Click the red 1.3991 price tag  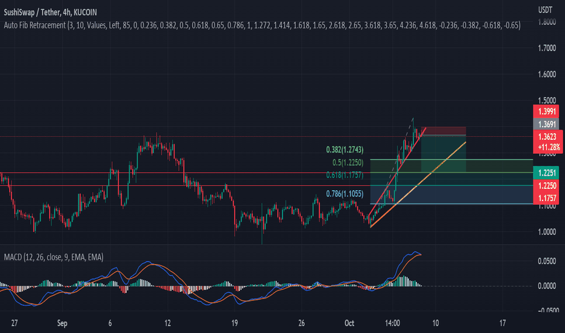coord(546,111)
